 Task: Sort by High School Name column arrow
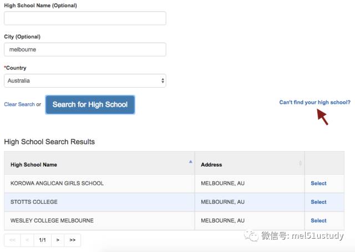(190, 162)
